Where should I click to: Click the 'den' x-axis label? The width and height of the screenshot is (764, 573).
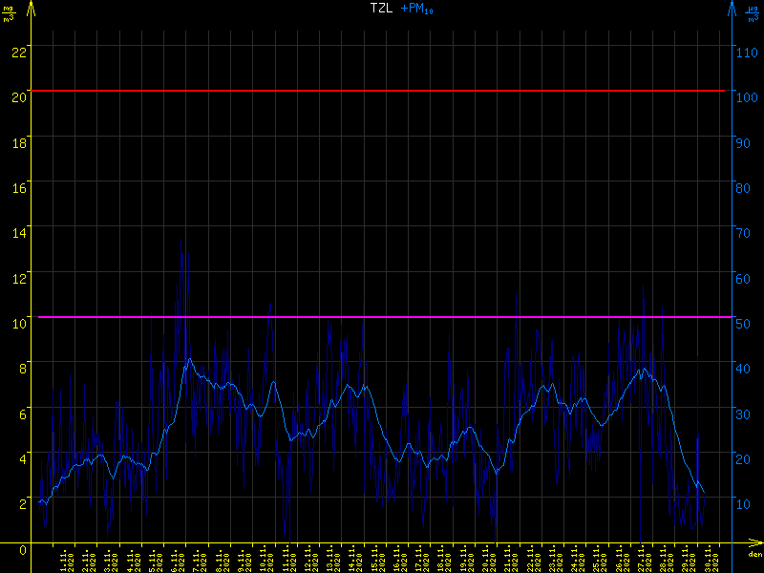pyautogui.click(x=754, y=554)
